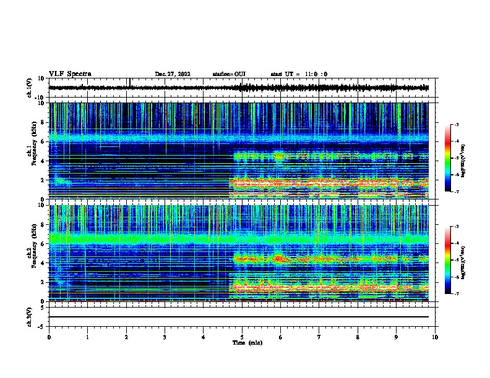This screenshot has height=378, width=490.
Task: Click the "2" kHz tick on ch.2 frequency axis
Action: (43, 282)
